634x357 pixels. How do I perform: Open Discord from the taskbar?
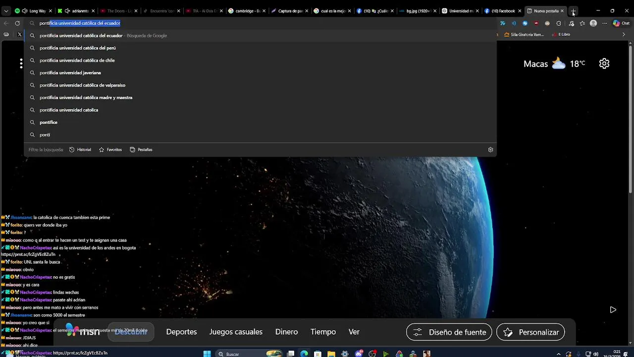(x=359, y=354)
